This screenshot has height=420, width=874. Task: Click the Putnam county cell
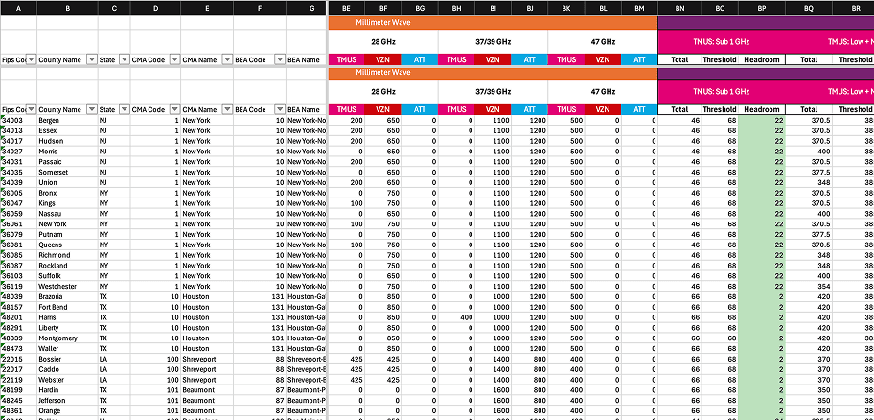pyautogui.click(x=67, y=234)
